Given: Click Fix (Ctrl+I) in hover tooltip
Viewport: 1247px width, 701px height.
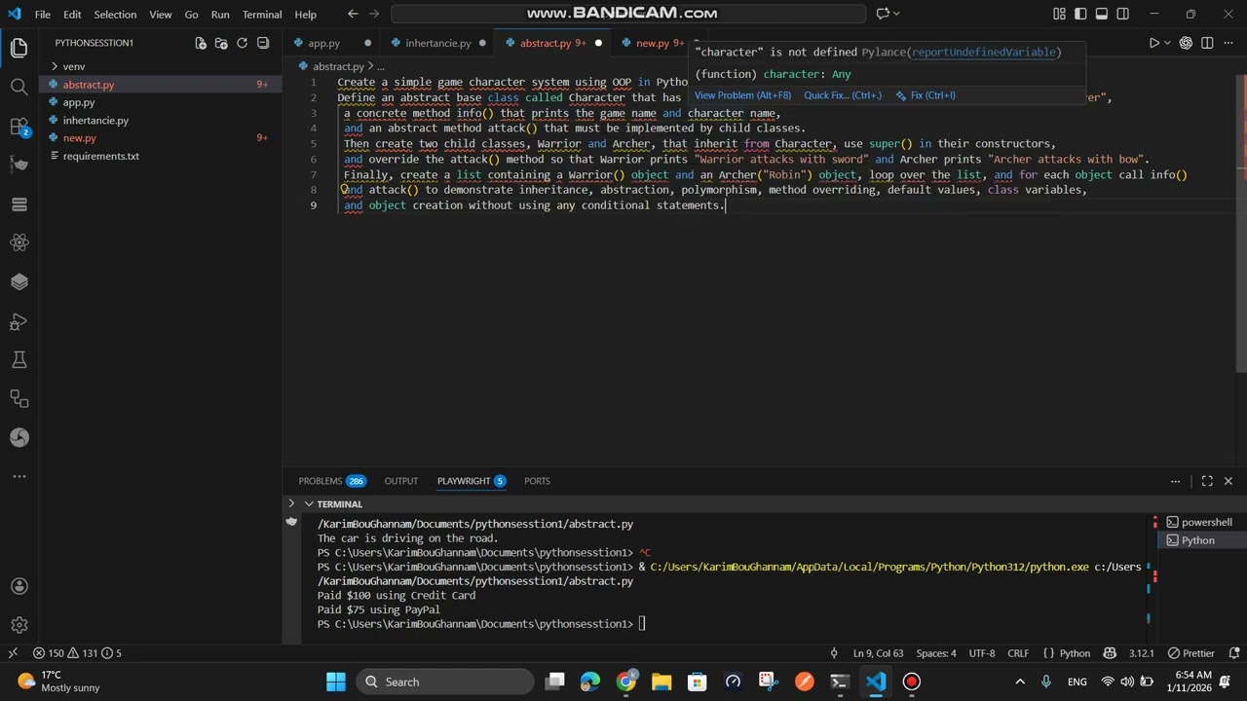Looking at the screenshot, I should [926, 95].
